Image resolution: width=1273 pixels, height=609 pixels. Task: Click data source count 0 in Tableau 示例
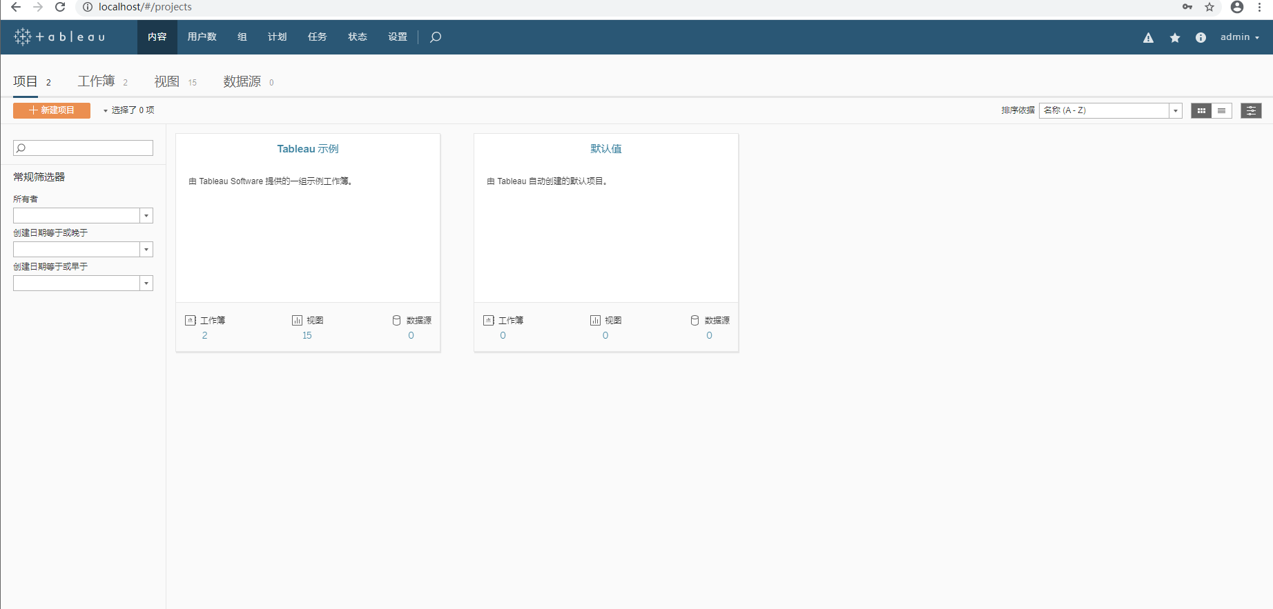click(411, 335)
